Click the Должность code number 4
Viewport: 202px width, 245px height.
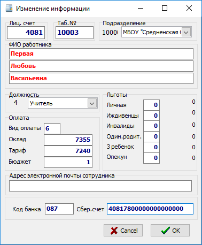pyautogui.click(x=15, y=103)
